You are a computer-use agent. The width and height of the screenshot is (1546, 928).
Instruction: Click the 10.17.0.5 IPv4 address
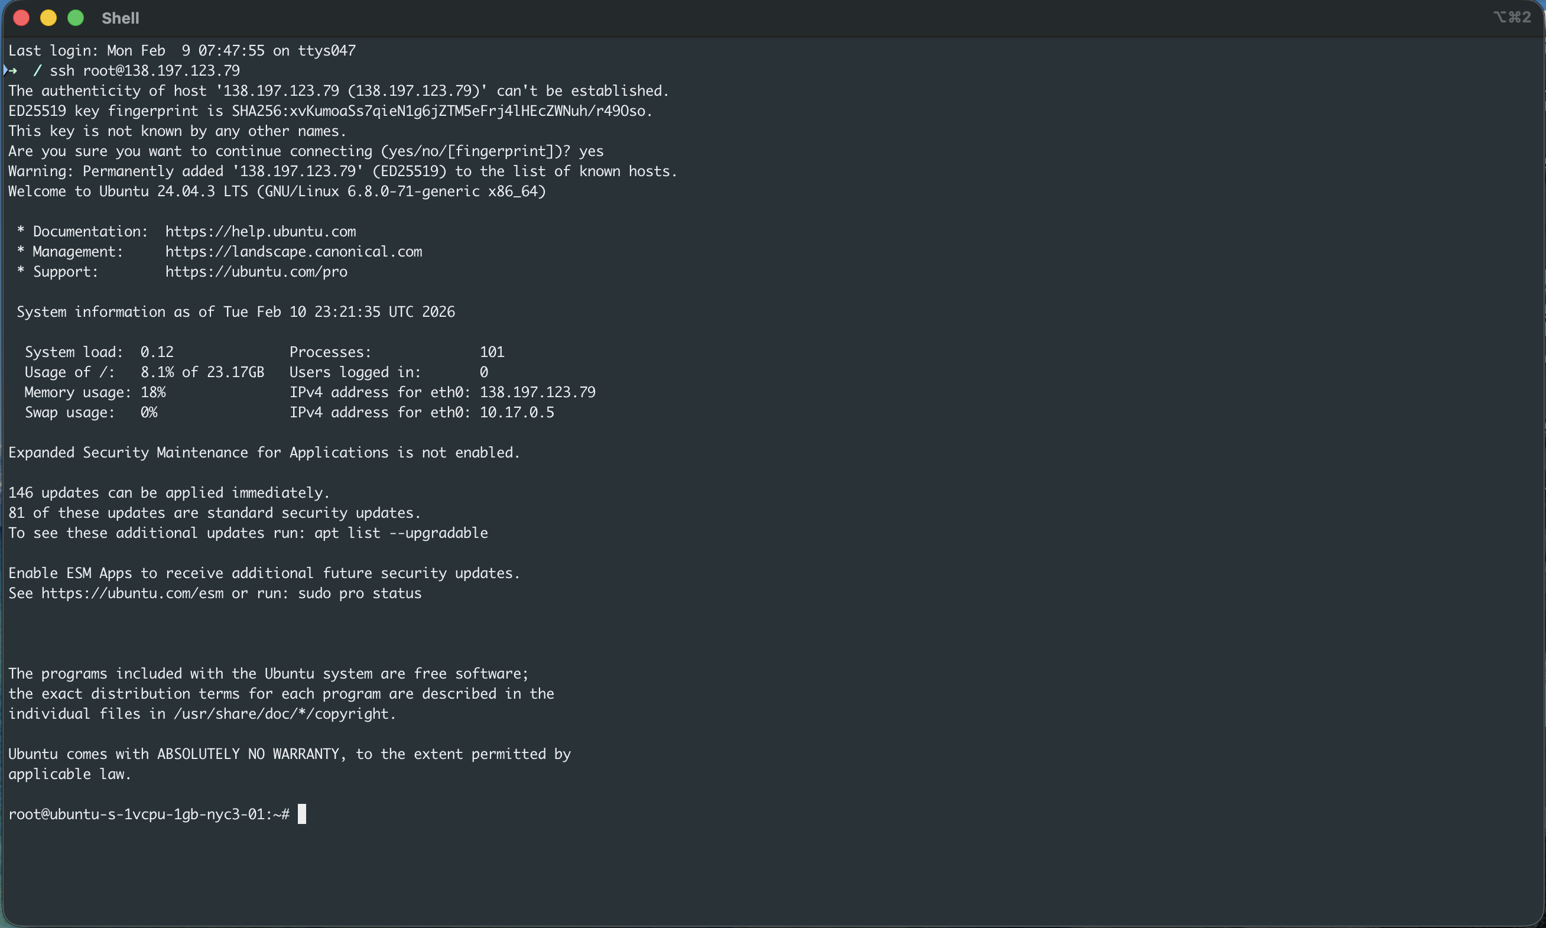[x=517, y=412]
